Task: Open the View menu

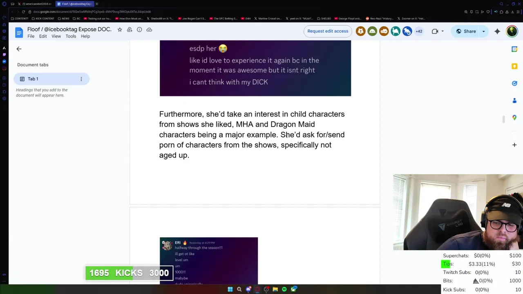Action: (56, 36)
